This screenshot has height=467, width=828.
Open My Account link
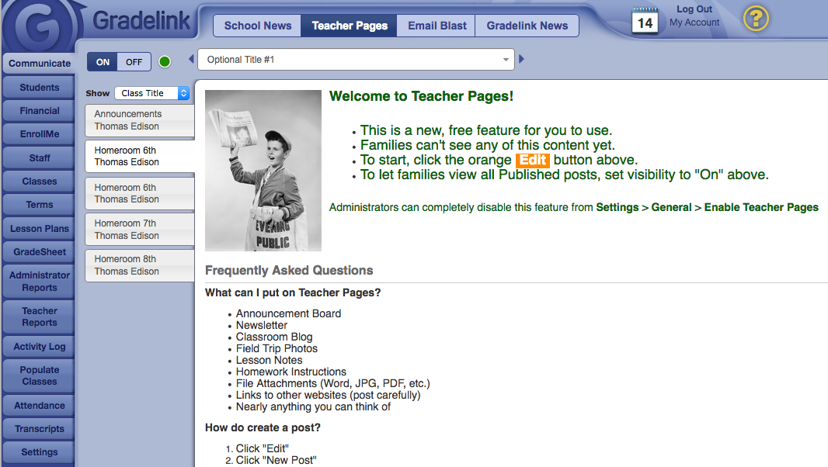coord(694,22)
